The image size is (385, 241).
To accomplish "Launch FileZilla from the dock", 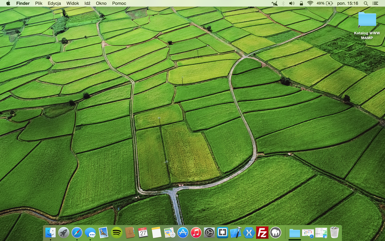I will click(262, 233).
